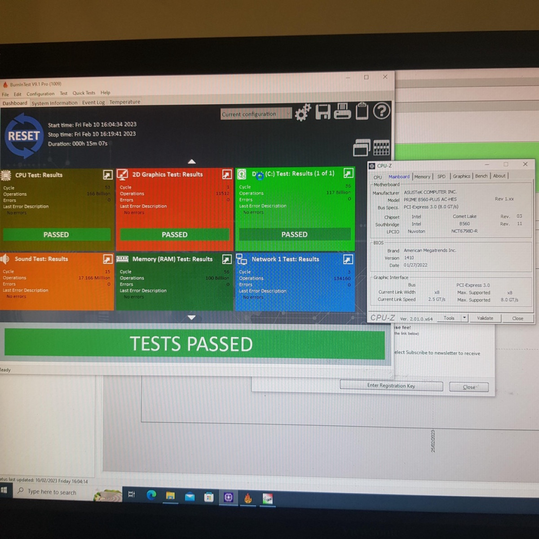The height and width of the screenshot is (539, 539).
Task: Click the print results icon
Action: [x=342, y=111]
